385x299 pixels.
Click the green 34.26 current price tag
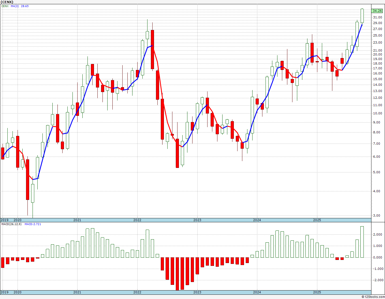pyautogui.click(x=377, y=11)
